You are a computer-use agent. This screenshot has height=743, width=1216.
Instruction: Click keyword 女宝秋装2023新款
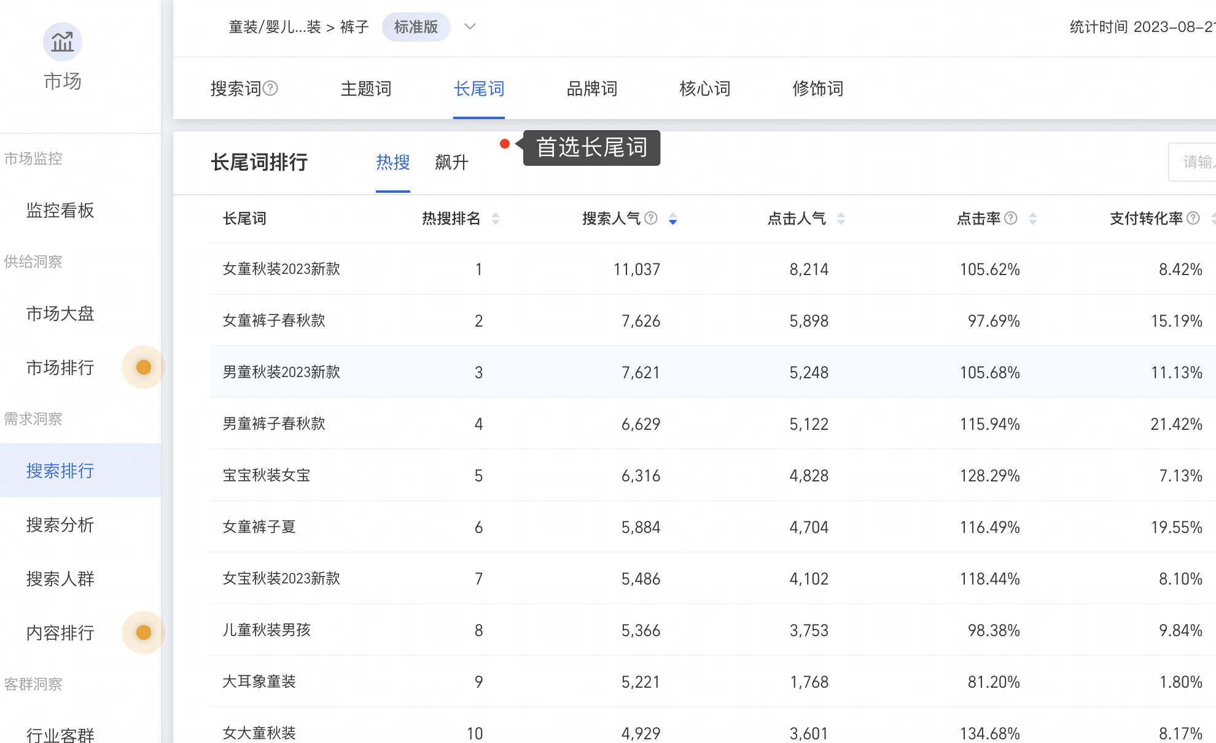coord(281,578)
